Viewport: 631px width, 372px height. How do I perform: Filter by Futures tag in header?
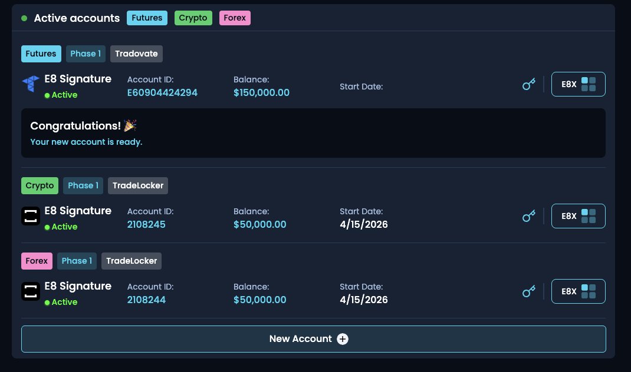[147, 18]
